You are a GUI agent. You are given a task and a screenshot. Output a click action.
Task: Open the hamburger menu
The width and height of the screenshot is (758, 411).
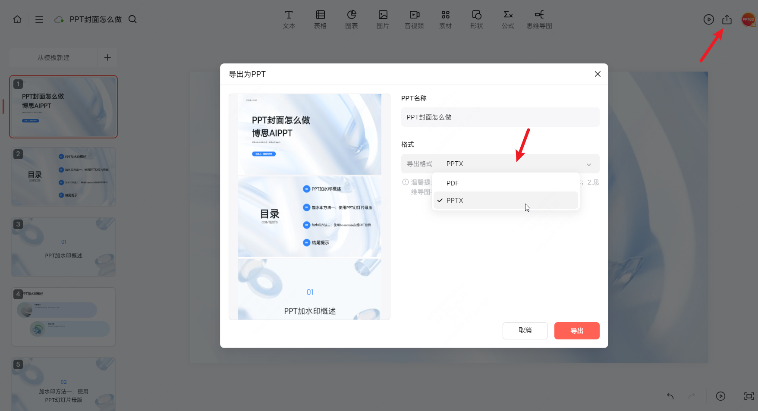39,19
